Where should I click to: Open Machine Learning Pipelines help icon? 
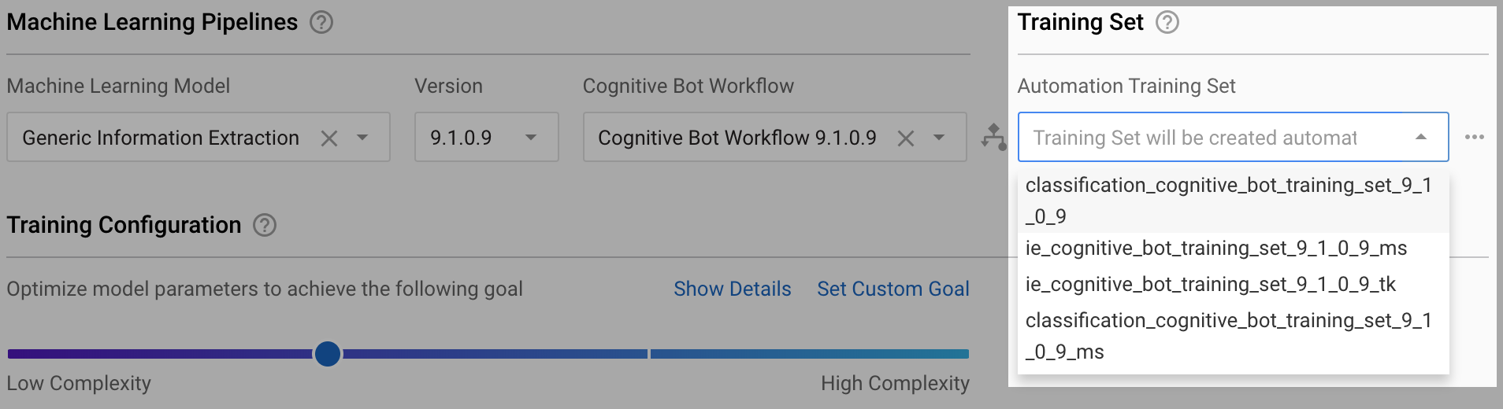(321, 22)
